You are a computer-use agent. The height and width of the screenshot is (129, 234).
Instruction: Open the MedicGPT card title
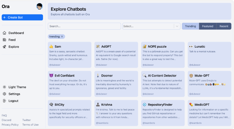click(202, 105)
